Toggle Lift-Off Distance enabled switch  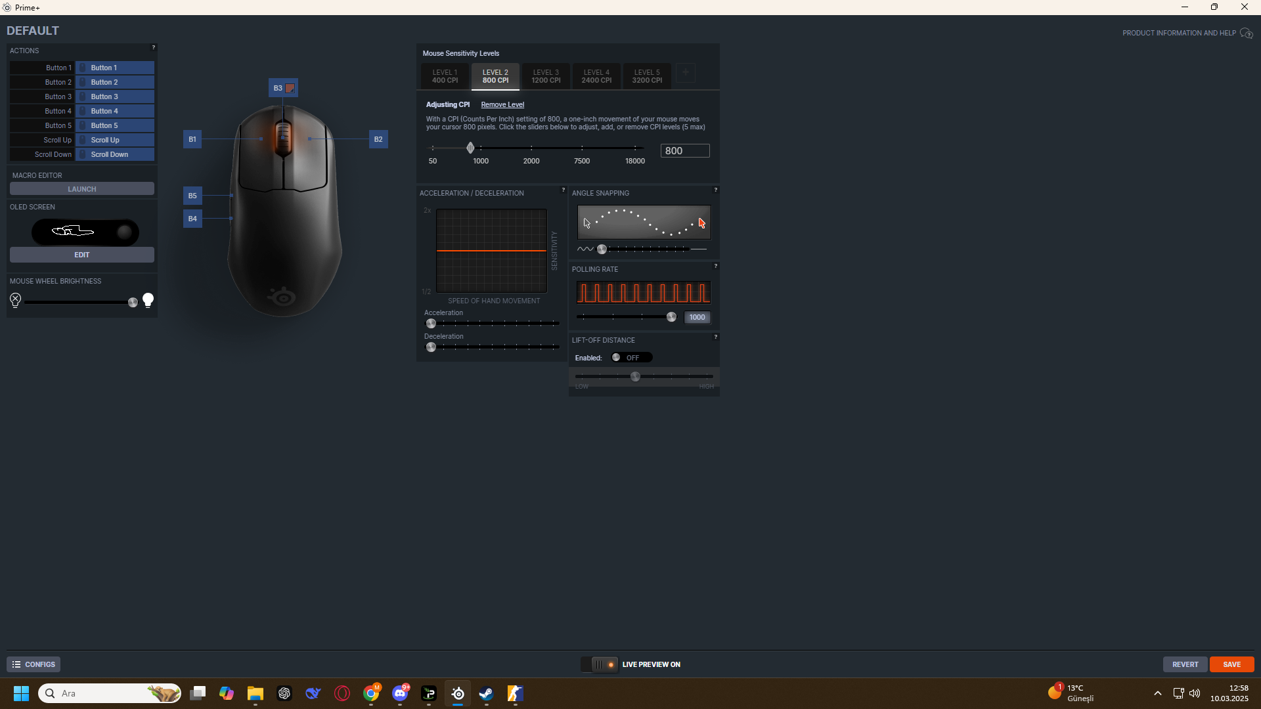pos(631,358)
